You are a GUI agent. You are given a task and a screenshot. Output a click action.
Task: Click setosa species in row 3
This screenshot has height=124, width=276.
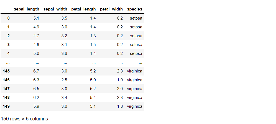tap(136, 45)
